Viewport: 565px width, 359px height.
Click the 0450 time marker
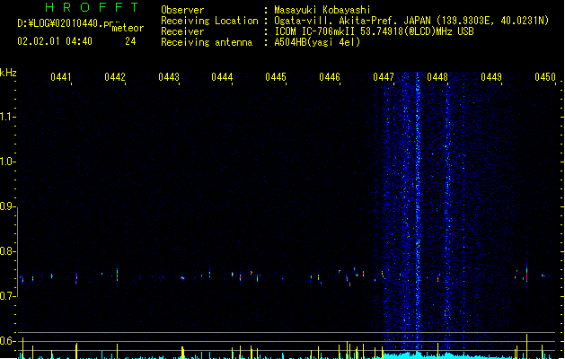(545, 77)
